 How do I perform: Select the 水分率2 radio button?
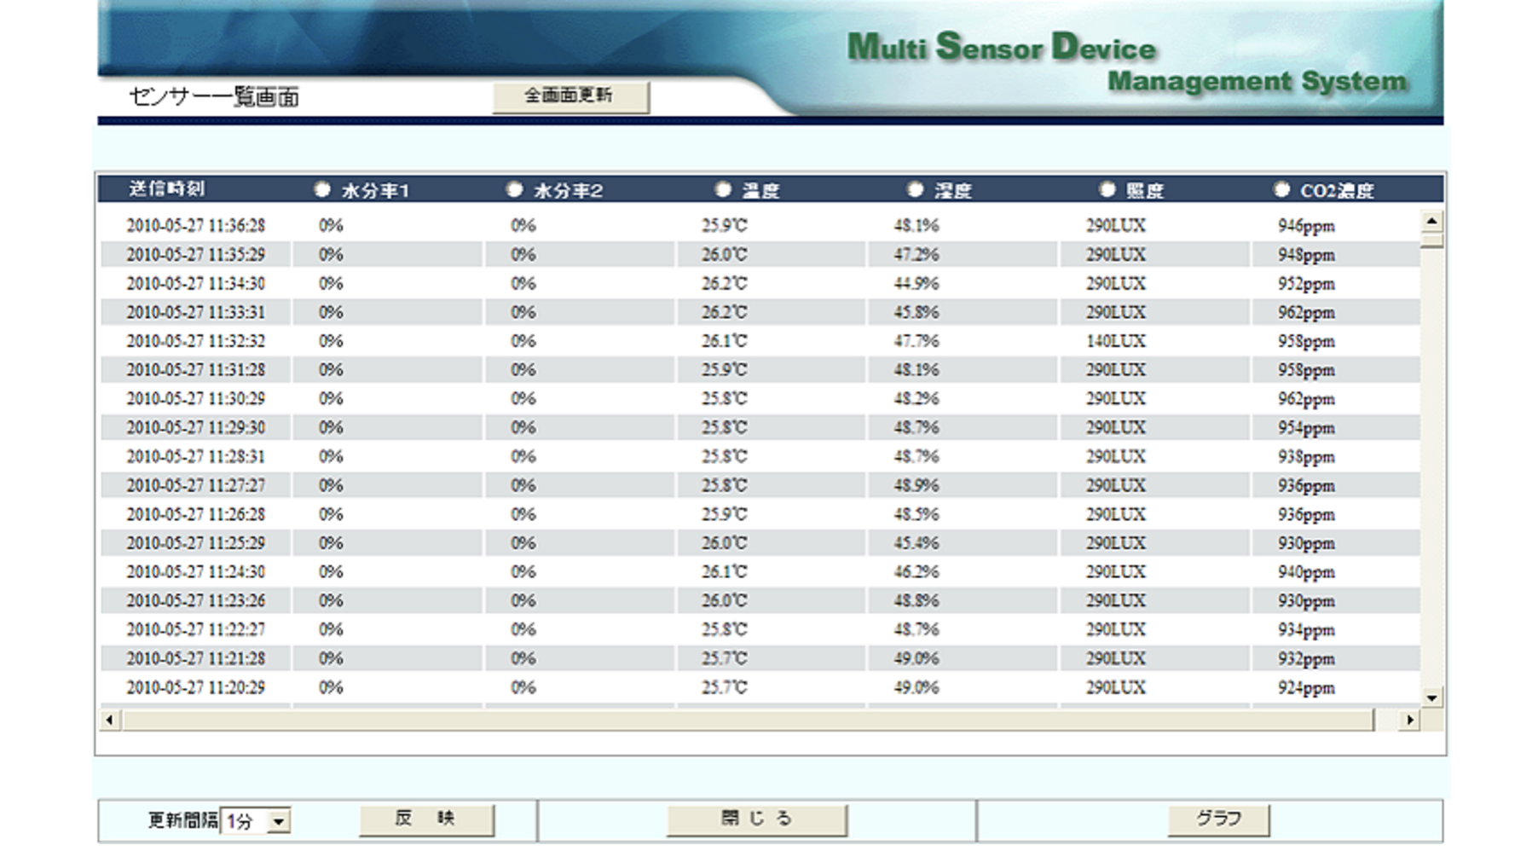pyautogui.click(x=514, y=189)
